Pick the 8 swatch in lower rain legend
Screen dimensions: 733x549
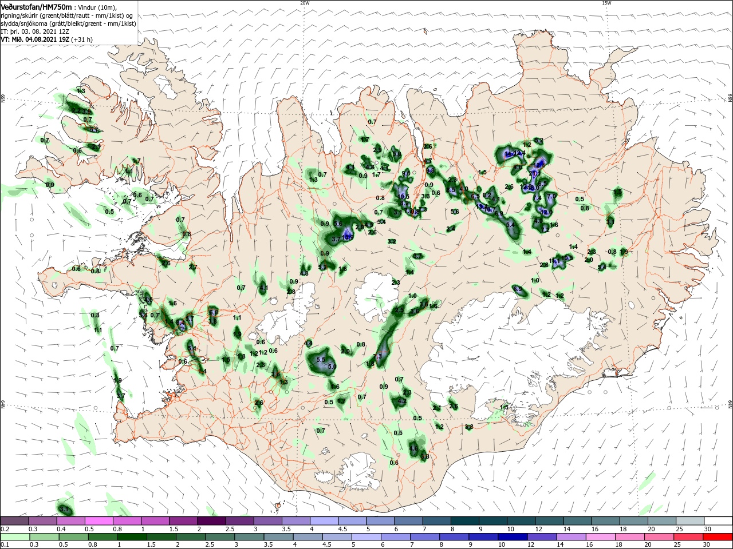coord(453,537)
